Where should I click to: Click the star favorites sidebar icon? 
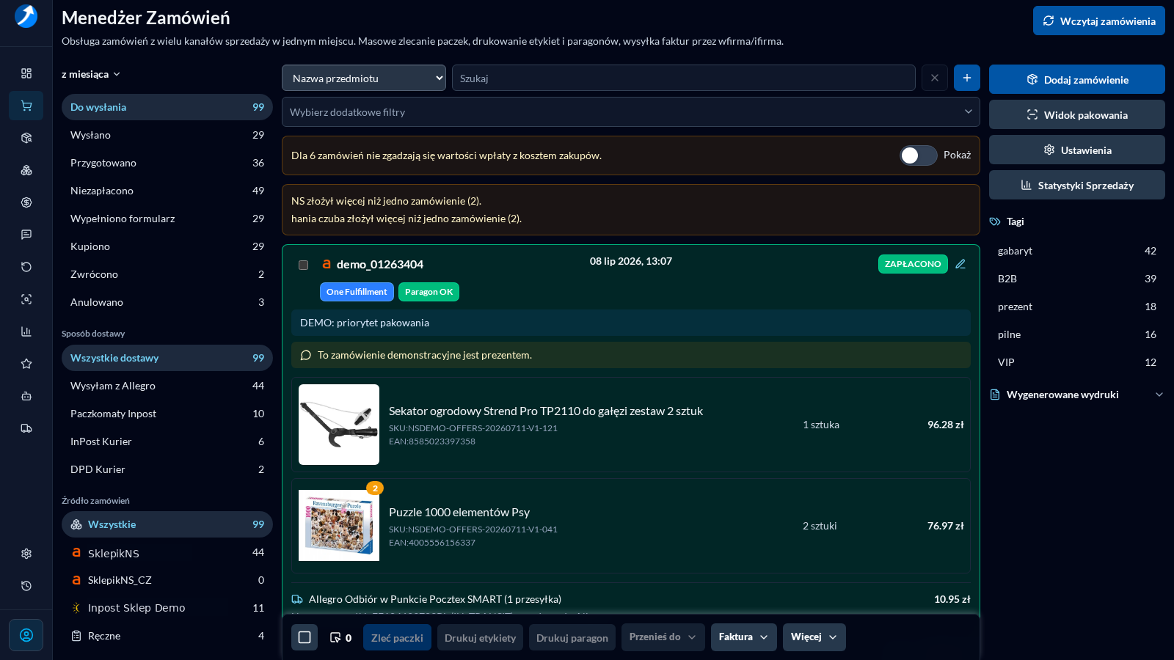coord(26,364)
